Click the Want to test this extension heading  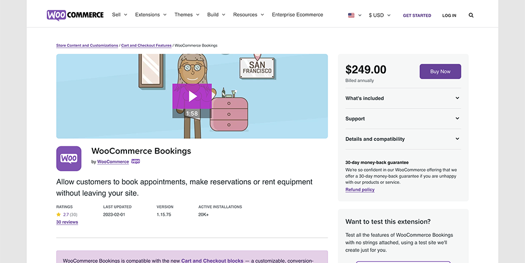pos(388,222)
